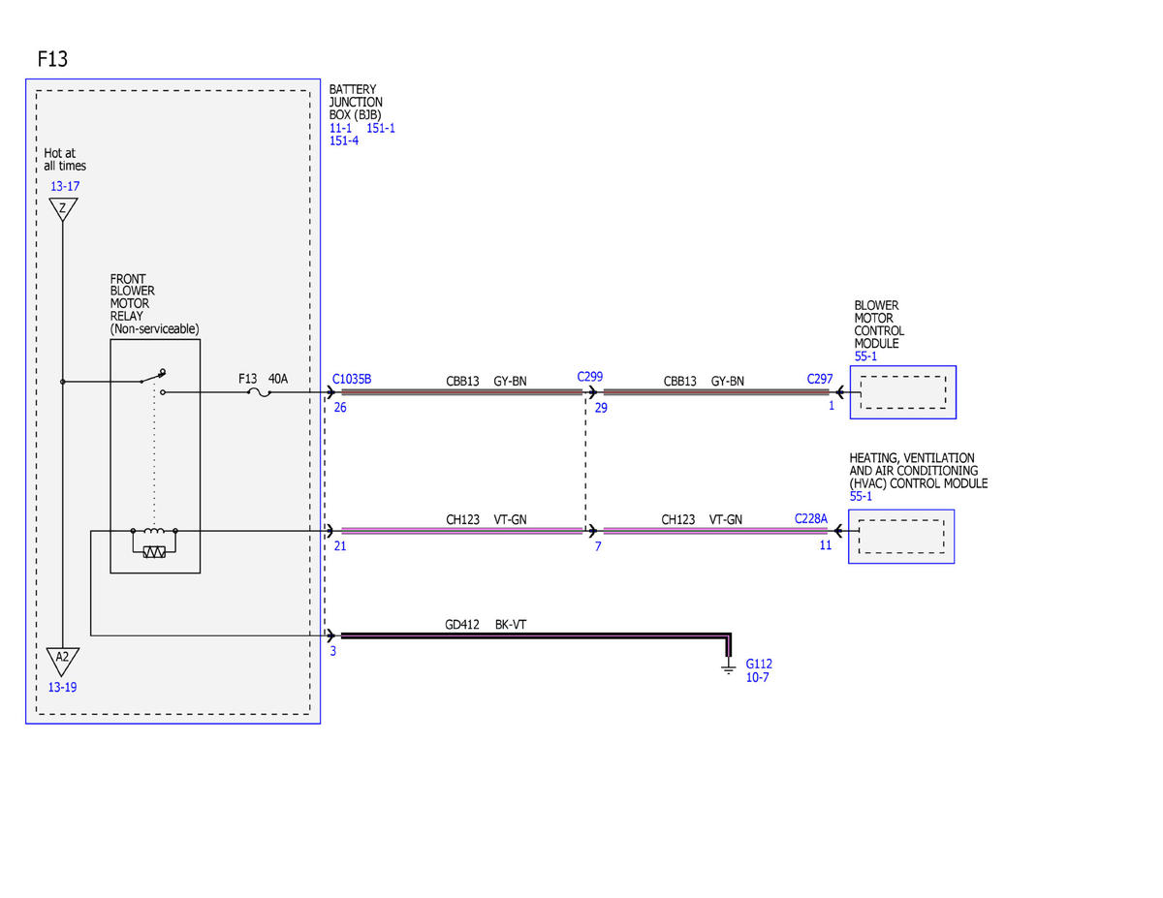
Task: Open the C228A connector link
Action: click(812, 518)
